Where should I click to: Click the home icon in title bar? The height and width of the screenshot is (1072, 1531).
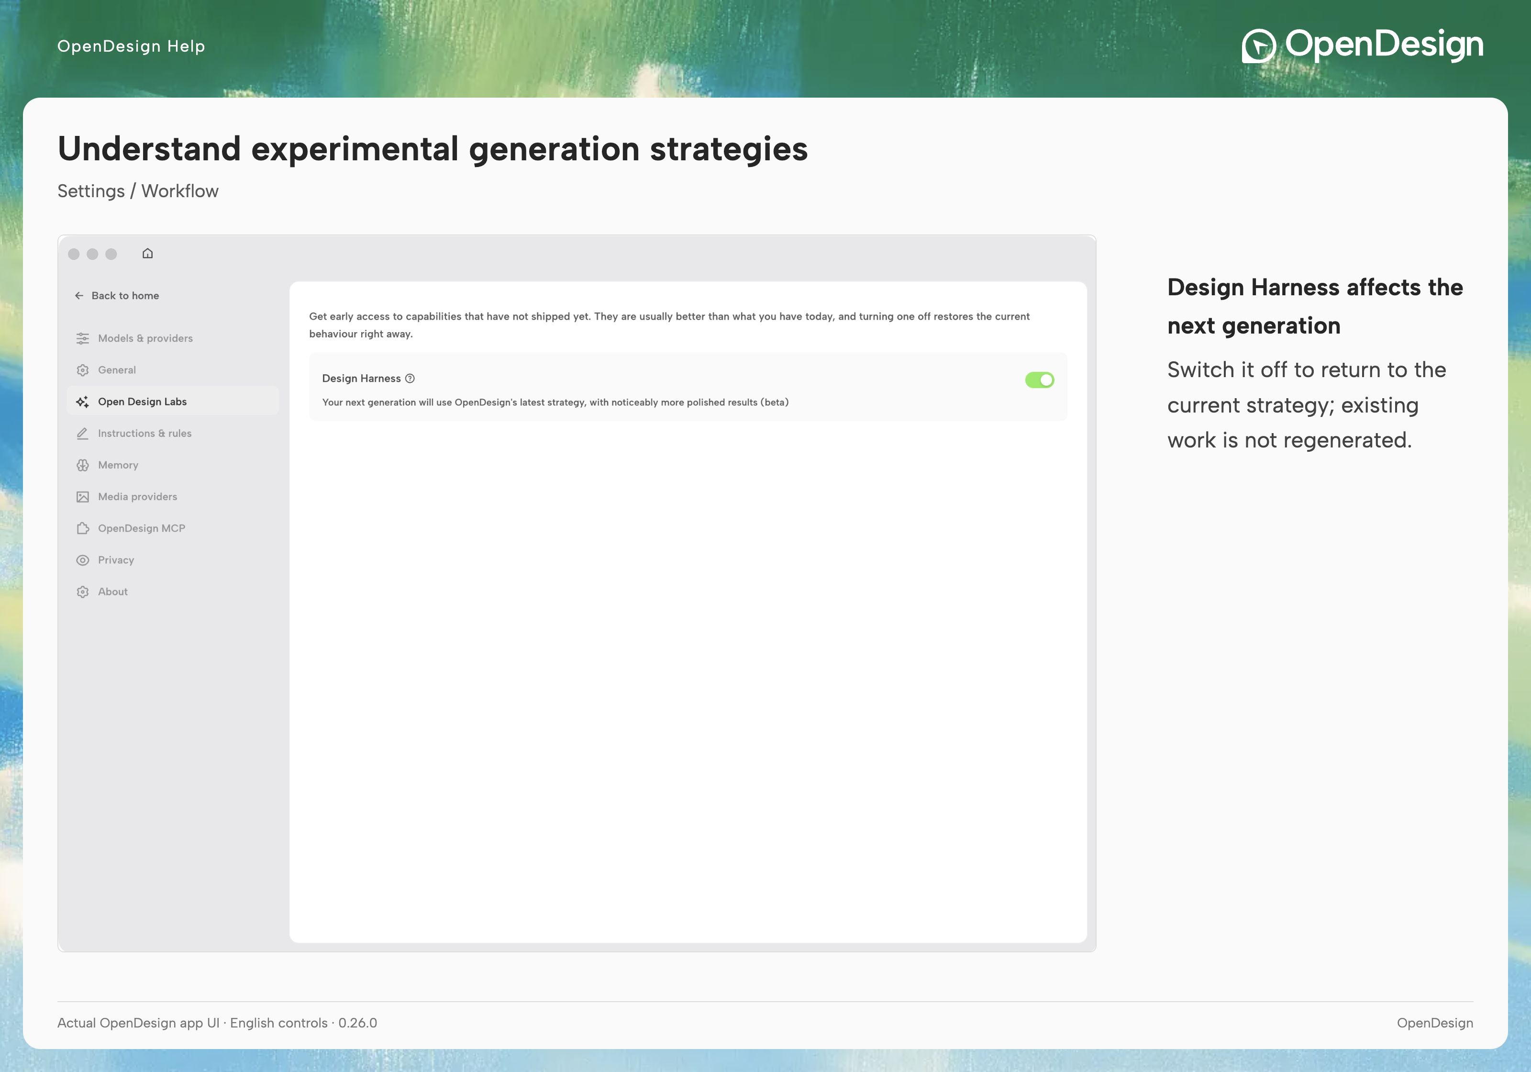pyautogui.click(x=147, y=254)
